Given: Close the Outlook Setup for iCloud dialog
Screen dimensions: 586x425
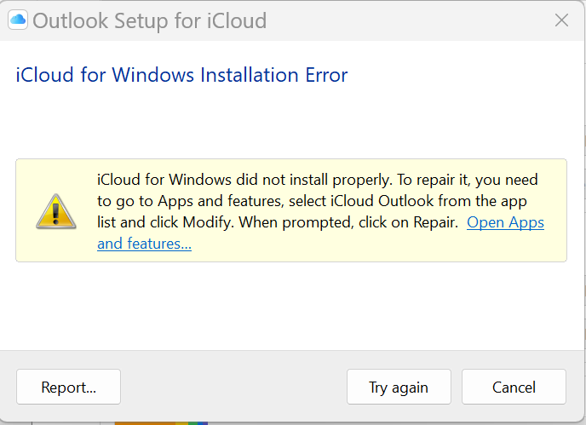Looking at the screenshot, I should click(561, 20).
